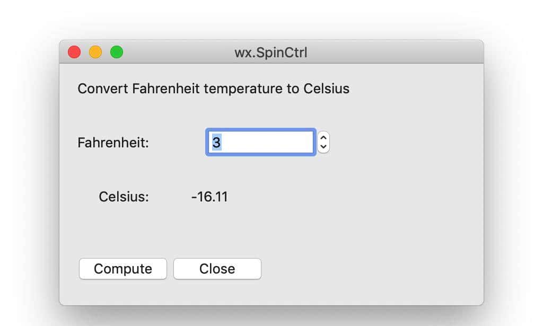The width and height of the screenshot is (543, 326).
Task: Click the Compute button
Action: (122, 269)
